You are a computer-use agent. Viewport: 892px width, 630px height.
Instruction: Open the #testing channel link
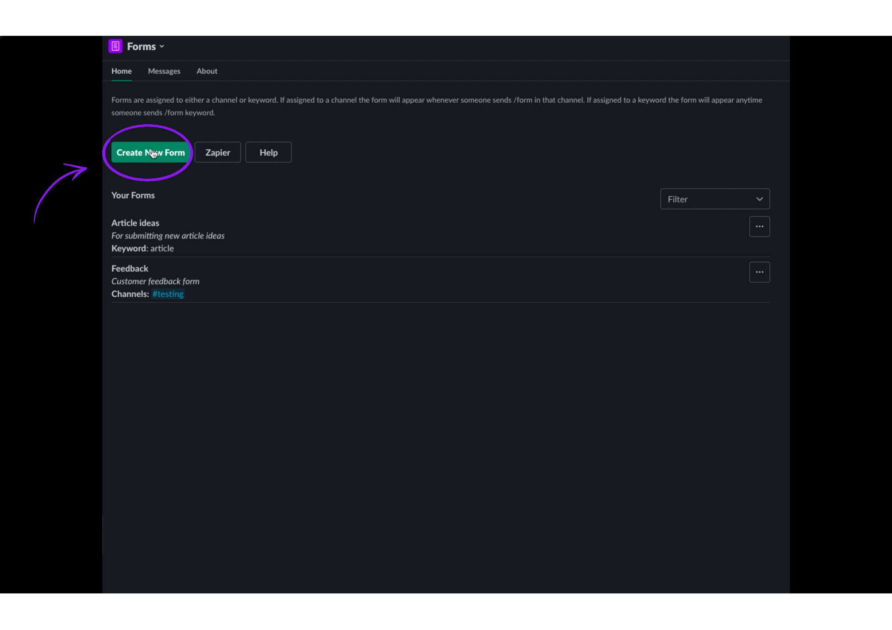(x=167, y=294)
